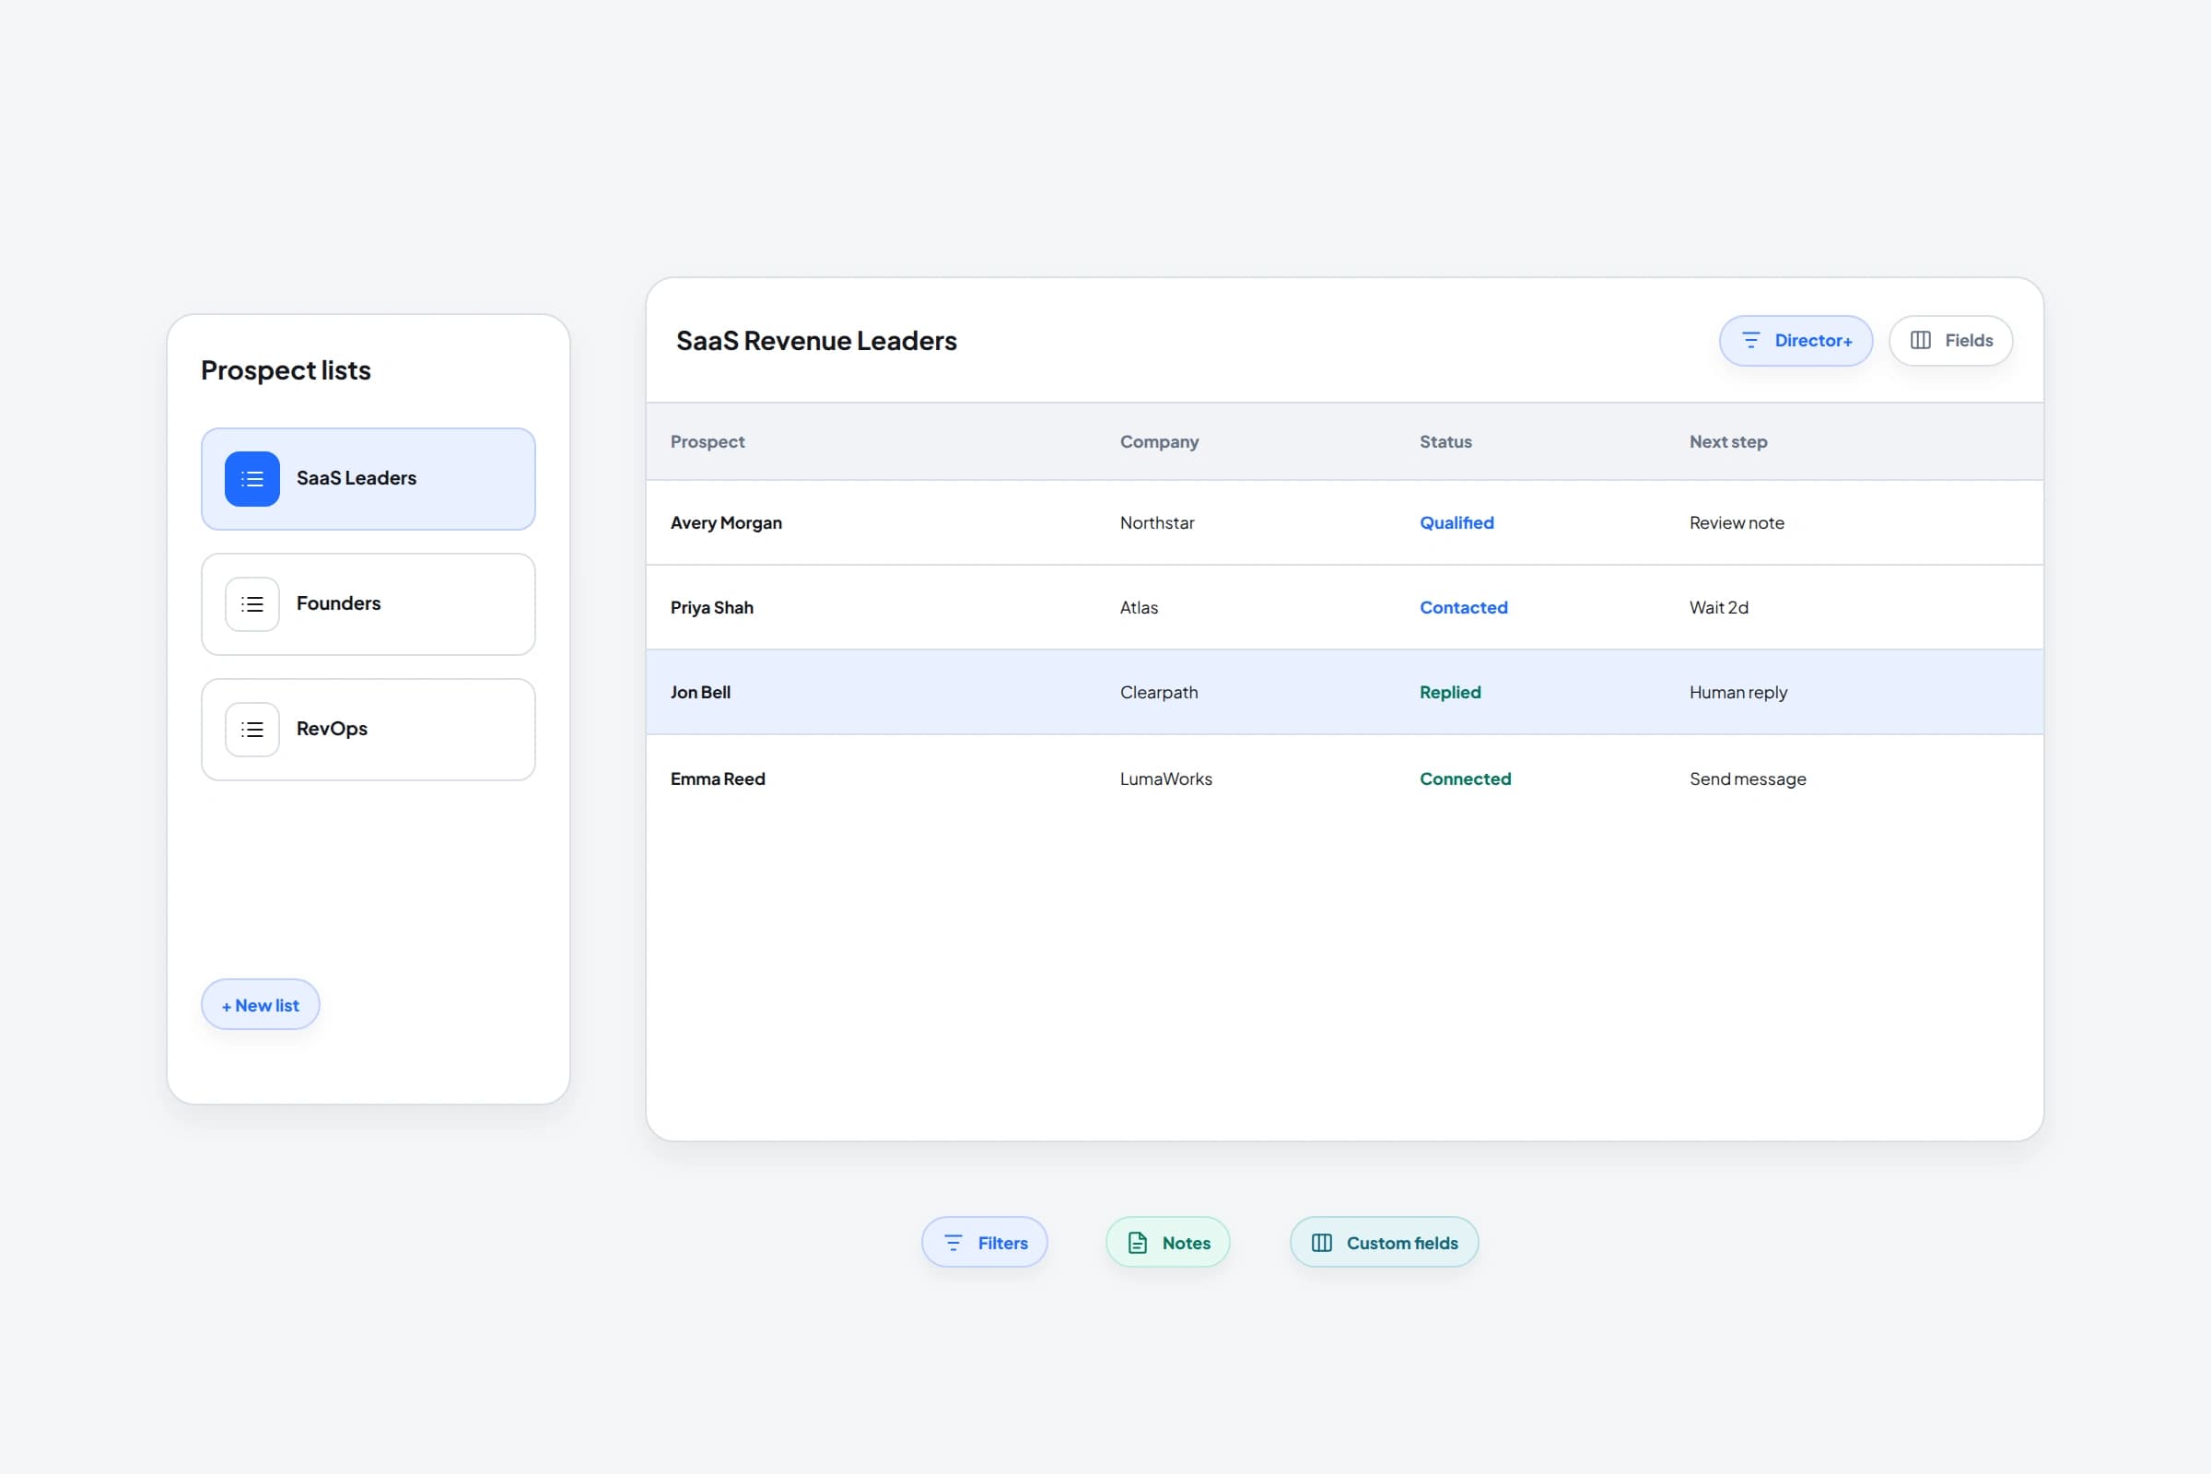Click the Prospect column header
This screenshot has width=2211, height=1474.
click(x=707, y=442)
